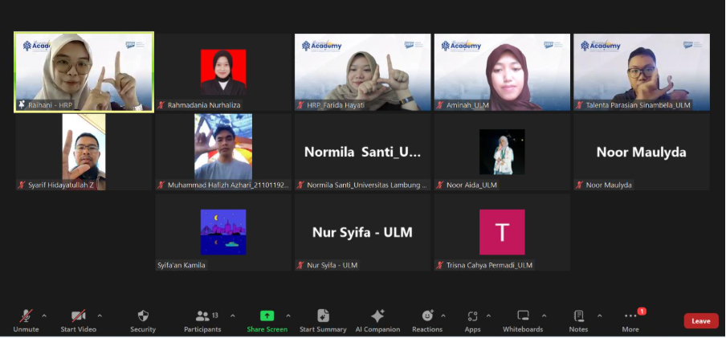Select Muhammad Hafizh Azhari video tile

(223, 152)
